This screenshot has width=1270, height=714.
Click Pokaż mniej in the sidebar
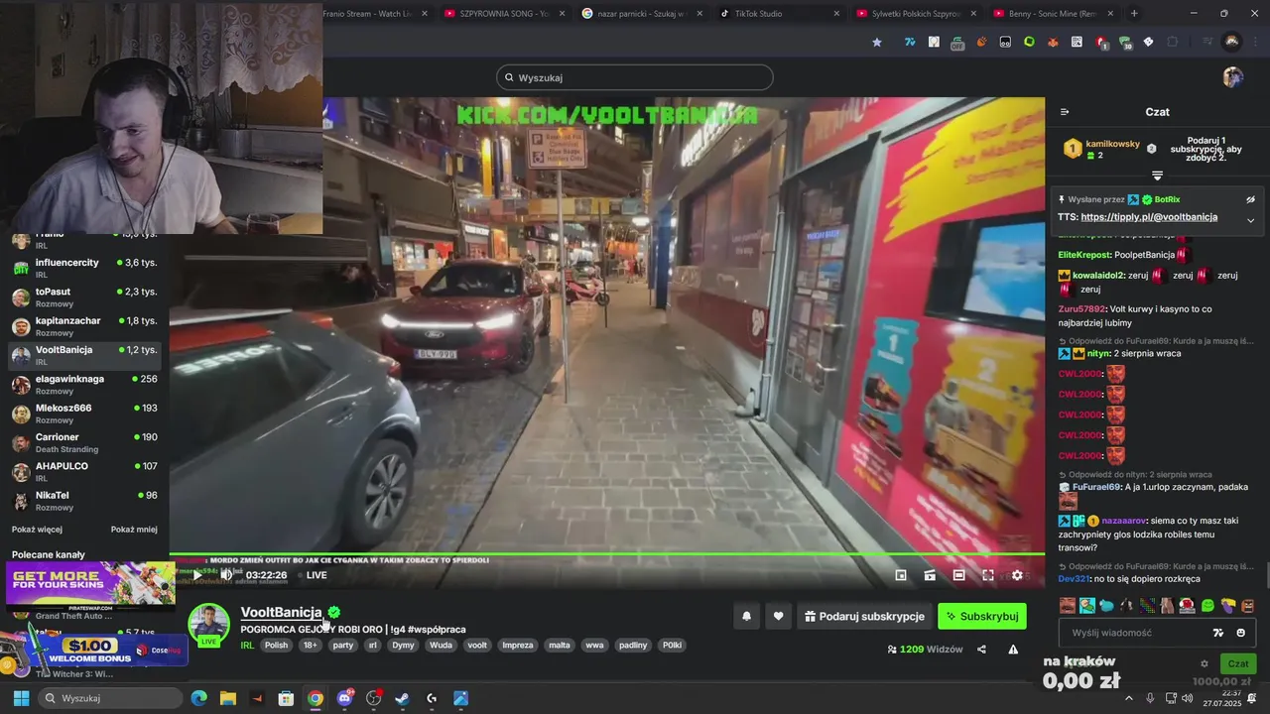pyautogui.click(x=134, y=530)
